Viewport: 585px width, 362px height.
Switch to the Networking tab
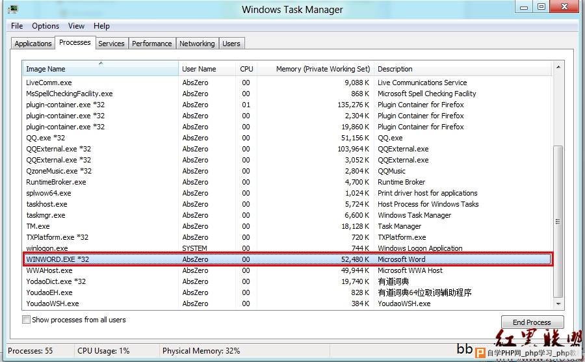point(197,44)
